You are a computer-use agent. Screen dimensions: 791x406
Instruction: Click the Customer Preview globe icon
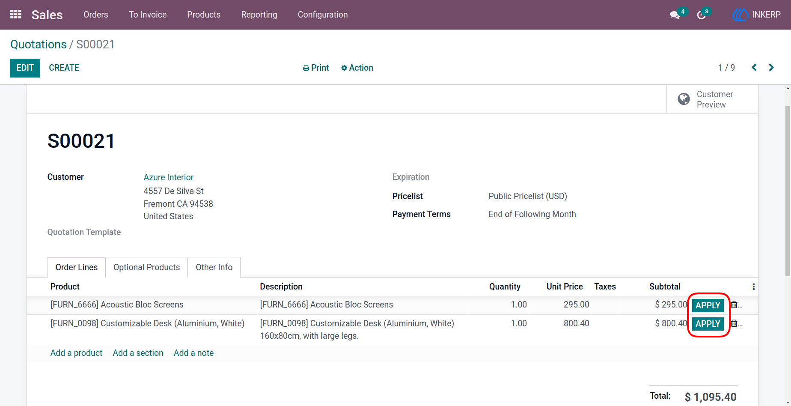click(x=684, y=99)
